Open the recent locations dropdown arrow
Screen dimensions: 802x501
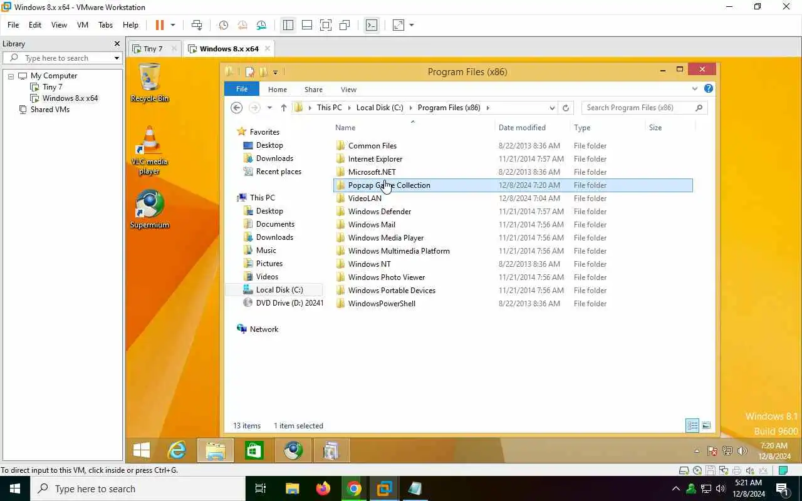(x=269, y=108)
